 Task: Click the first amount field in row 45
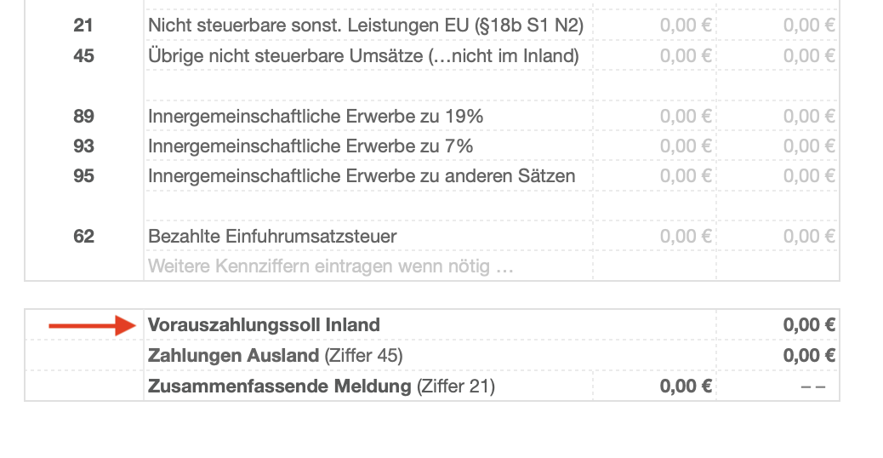pos(685,56)
